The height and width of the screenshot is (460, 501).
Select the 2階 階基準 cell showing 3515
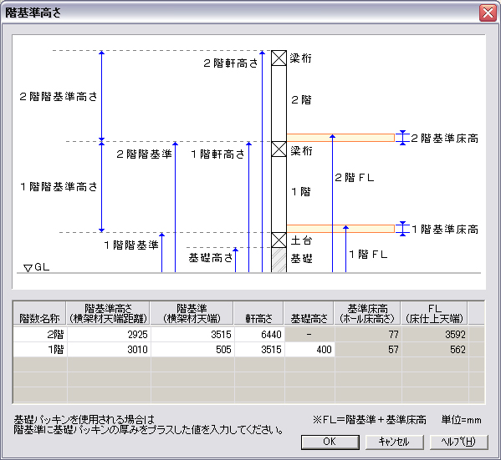[x=192, y=334]
